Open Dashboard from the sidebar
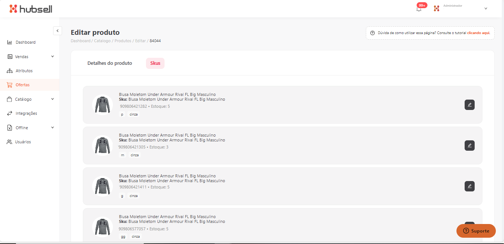 25,42
